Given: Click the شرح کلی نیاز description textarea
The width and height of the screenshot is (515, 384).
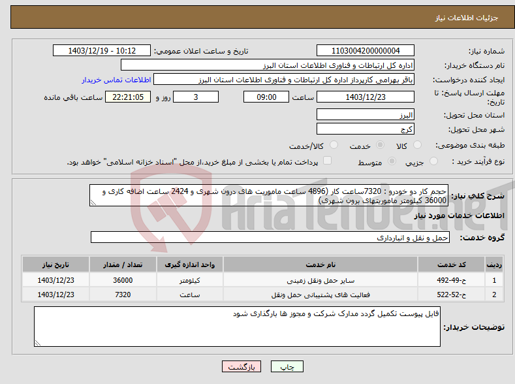Looking at the screenshot, I should pos(269,195).
